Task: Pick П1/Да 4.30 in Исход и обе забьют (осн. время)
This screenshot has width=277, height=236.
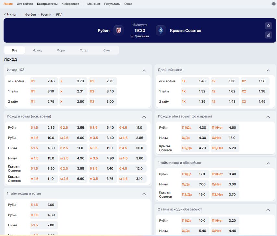Action: 195,128
